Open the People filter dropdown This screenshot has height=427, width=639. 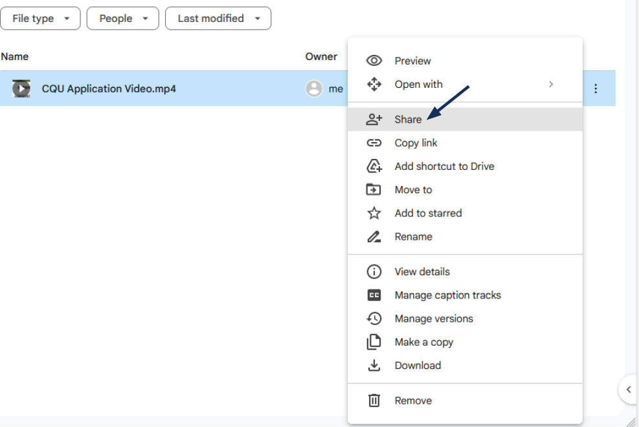tap(122, 19)
